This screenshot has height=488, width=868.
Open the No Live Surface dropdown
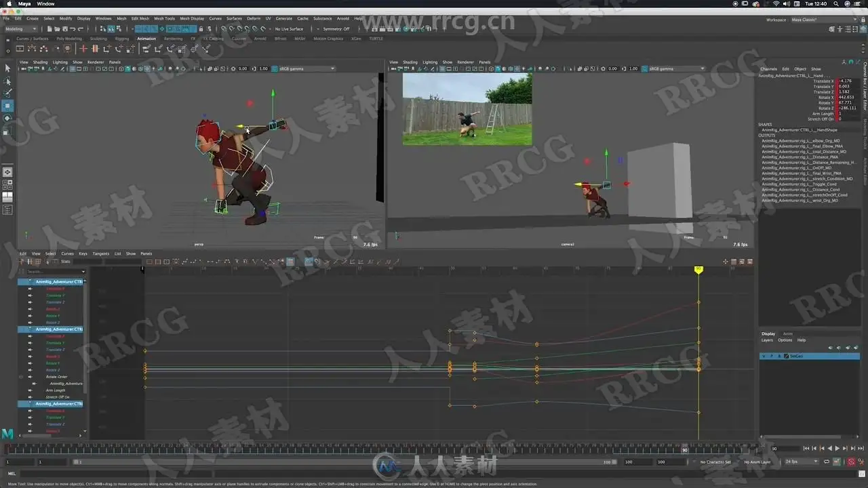click(289, 29)
